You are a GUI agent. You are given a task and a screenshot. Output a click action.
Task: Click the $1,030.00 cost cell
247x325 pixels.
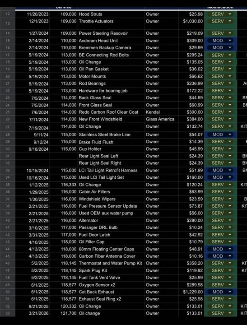pos(191,23)
